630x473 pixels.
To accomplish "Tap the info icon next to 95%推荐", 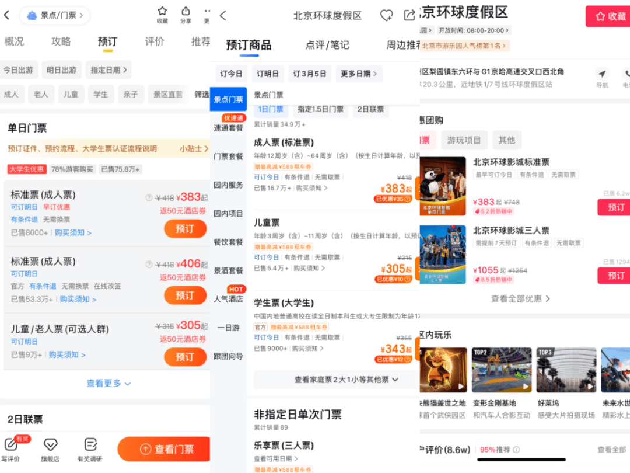I will pyautogui.click(x=516, y=450).
